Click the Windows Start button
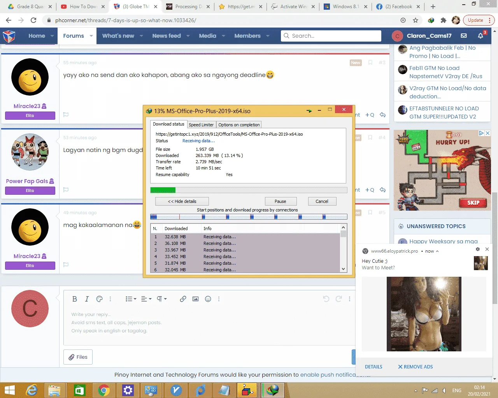498x398 pixels. click(9, 390)
